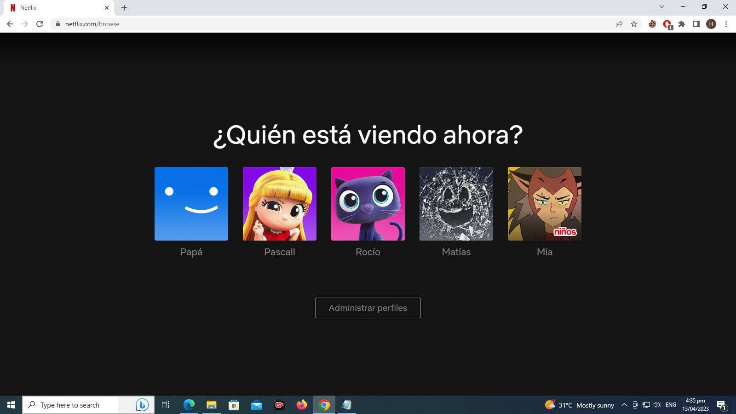Image resolution: width=736 pixels, height=414 pixels.
Task: Open clock and calendar flyout
Action: 696,405
